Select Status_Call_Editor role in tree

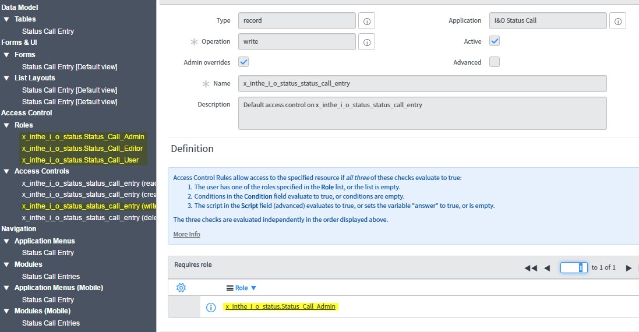coord(82,149)
